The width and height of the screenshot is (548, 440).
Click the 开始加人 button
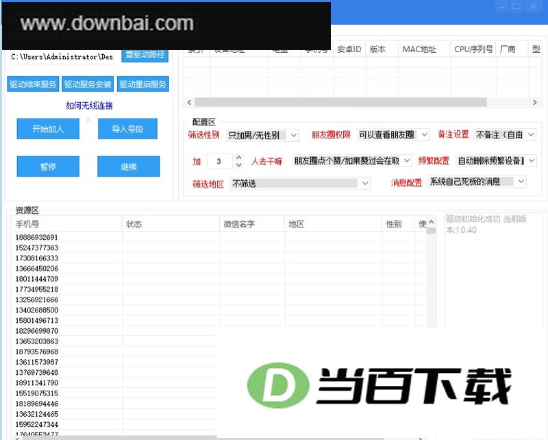[48, 129]
